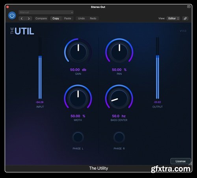The height and width of the screenshot is (178, 197).
Task: Click the 50.0 hz bass center value
Action: pos(119,116)
